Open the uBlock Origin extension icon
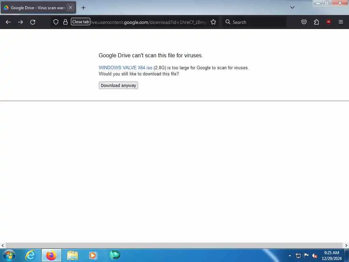Viewport: 349px width, 262px height. click(328, 22)
